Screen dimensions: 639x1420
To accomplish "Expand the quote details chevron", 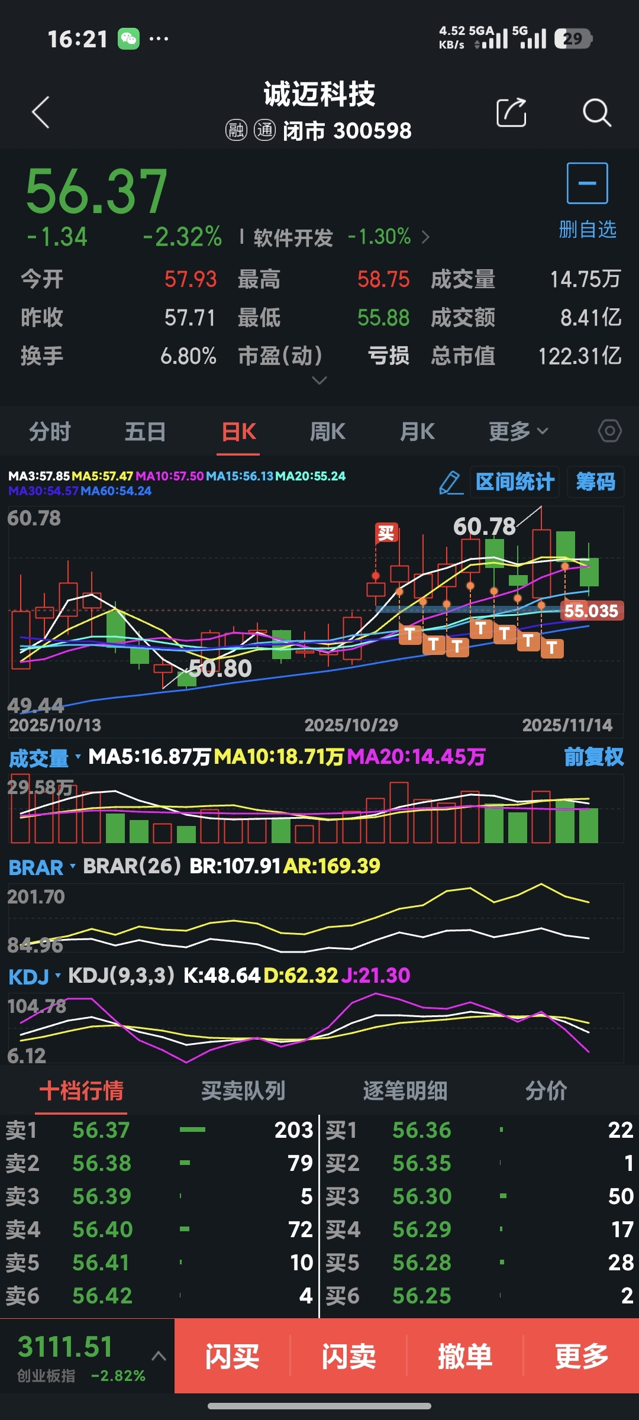I will click(319, 380).
